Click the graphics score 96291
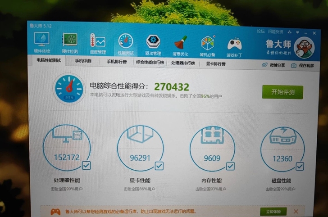Screen dimensions: 328x217 tap(140, 158)
